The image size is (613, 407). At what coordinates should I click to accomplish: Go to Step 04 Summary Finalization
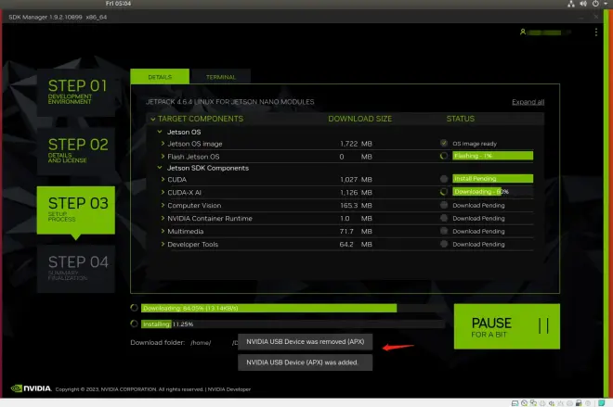pyautogui.click(x=76, y=269)
